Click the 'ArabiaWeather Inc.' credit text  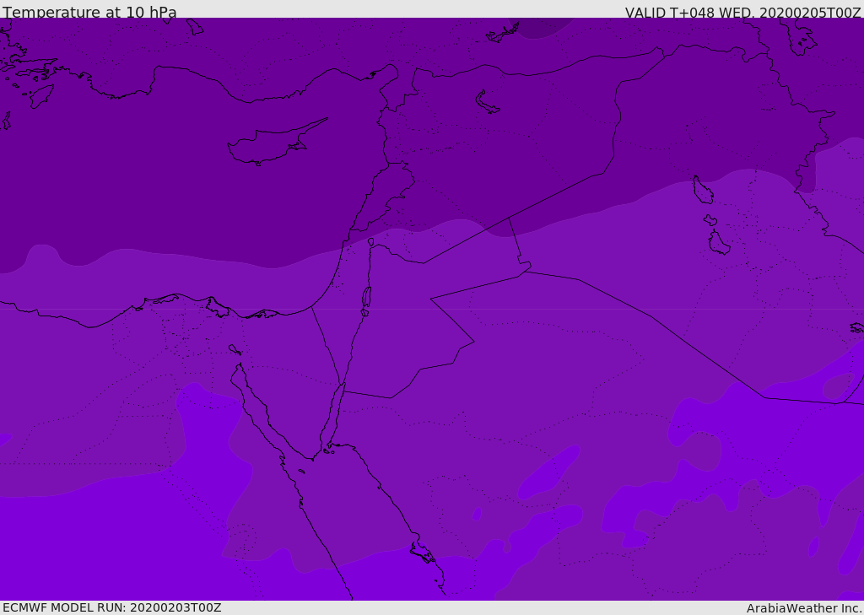coord(804,608)
